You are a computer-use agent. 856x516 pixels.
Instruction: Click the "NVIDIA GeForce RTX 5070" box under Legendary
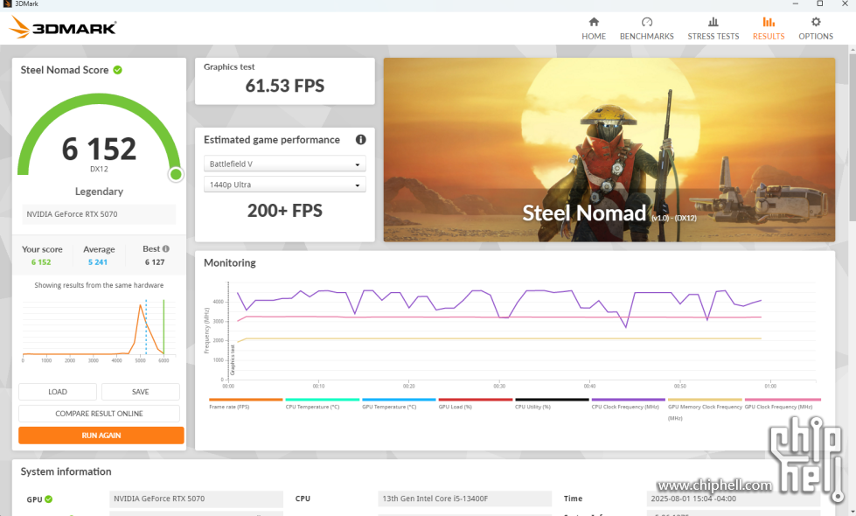(x=99, y=214)
